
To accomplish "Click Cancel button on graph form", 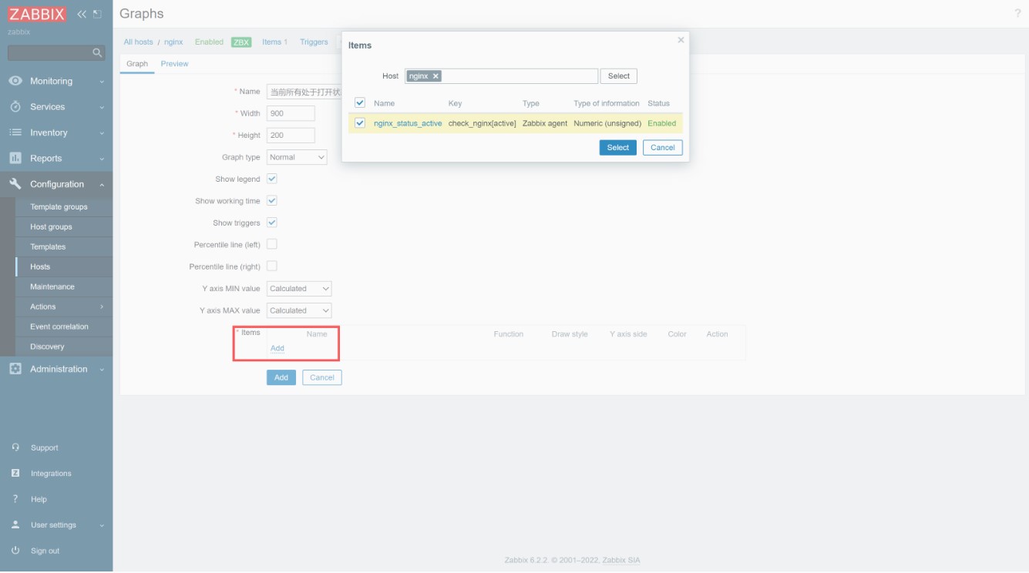I will pos(322,377).
